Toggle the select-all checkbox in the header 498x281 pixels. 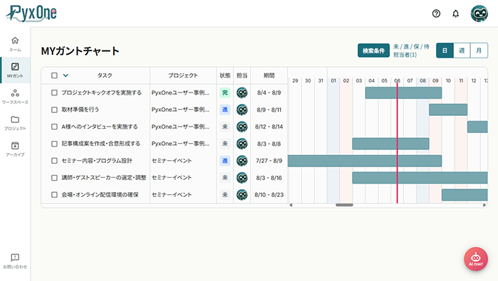(54, 75)
